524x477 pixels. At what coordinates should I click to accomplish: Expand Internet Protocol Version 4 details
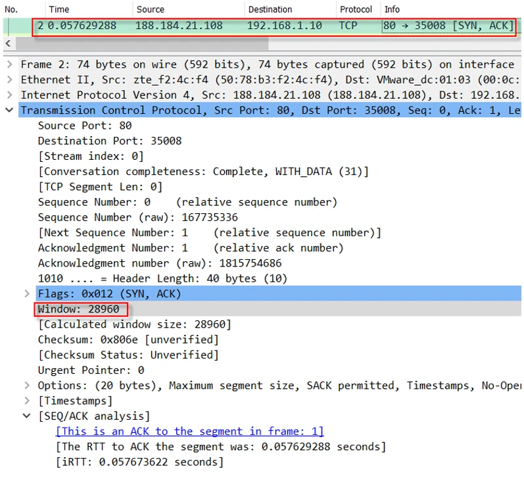(x=9, y=95)
